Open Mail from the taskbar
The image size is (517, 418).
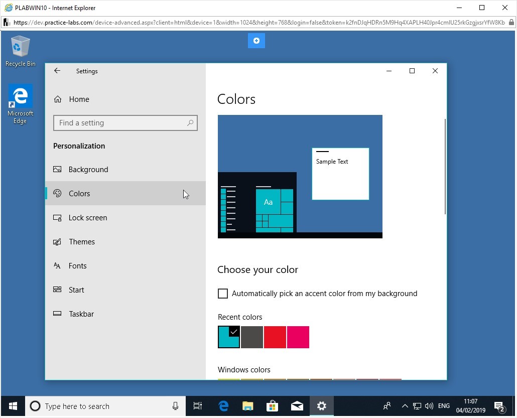297,406
